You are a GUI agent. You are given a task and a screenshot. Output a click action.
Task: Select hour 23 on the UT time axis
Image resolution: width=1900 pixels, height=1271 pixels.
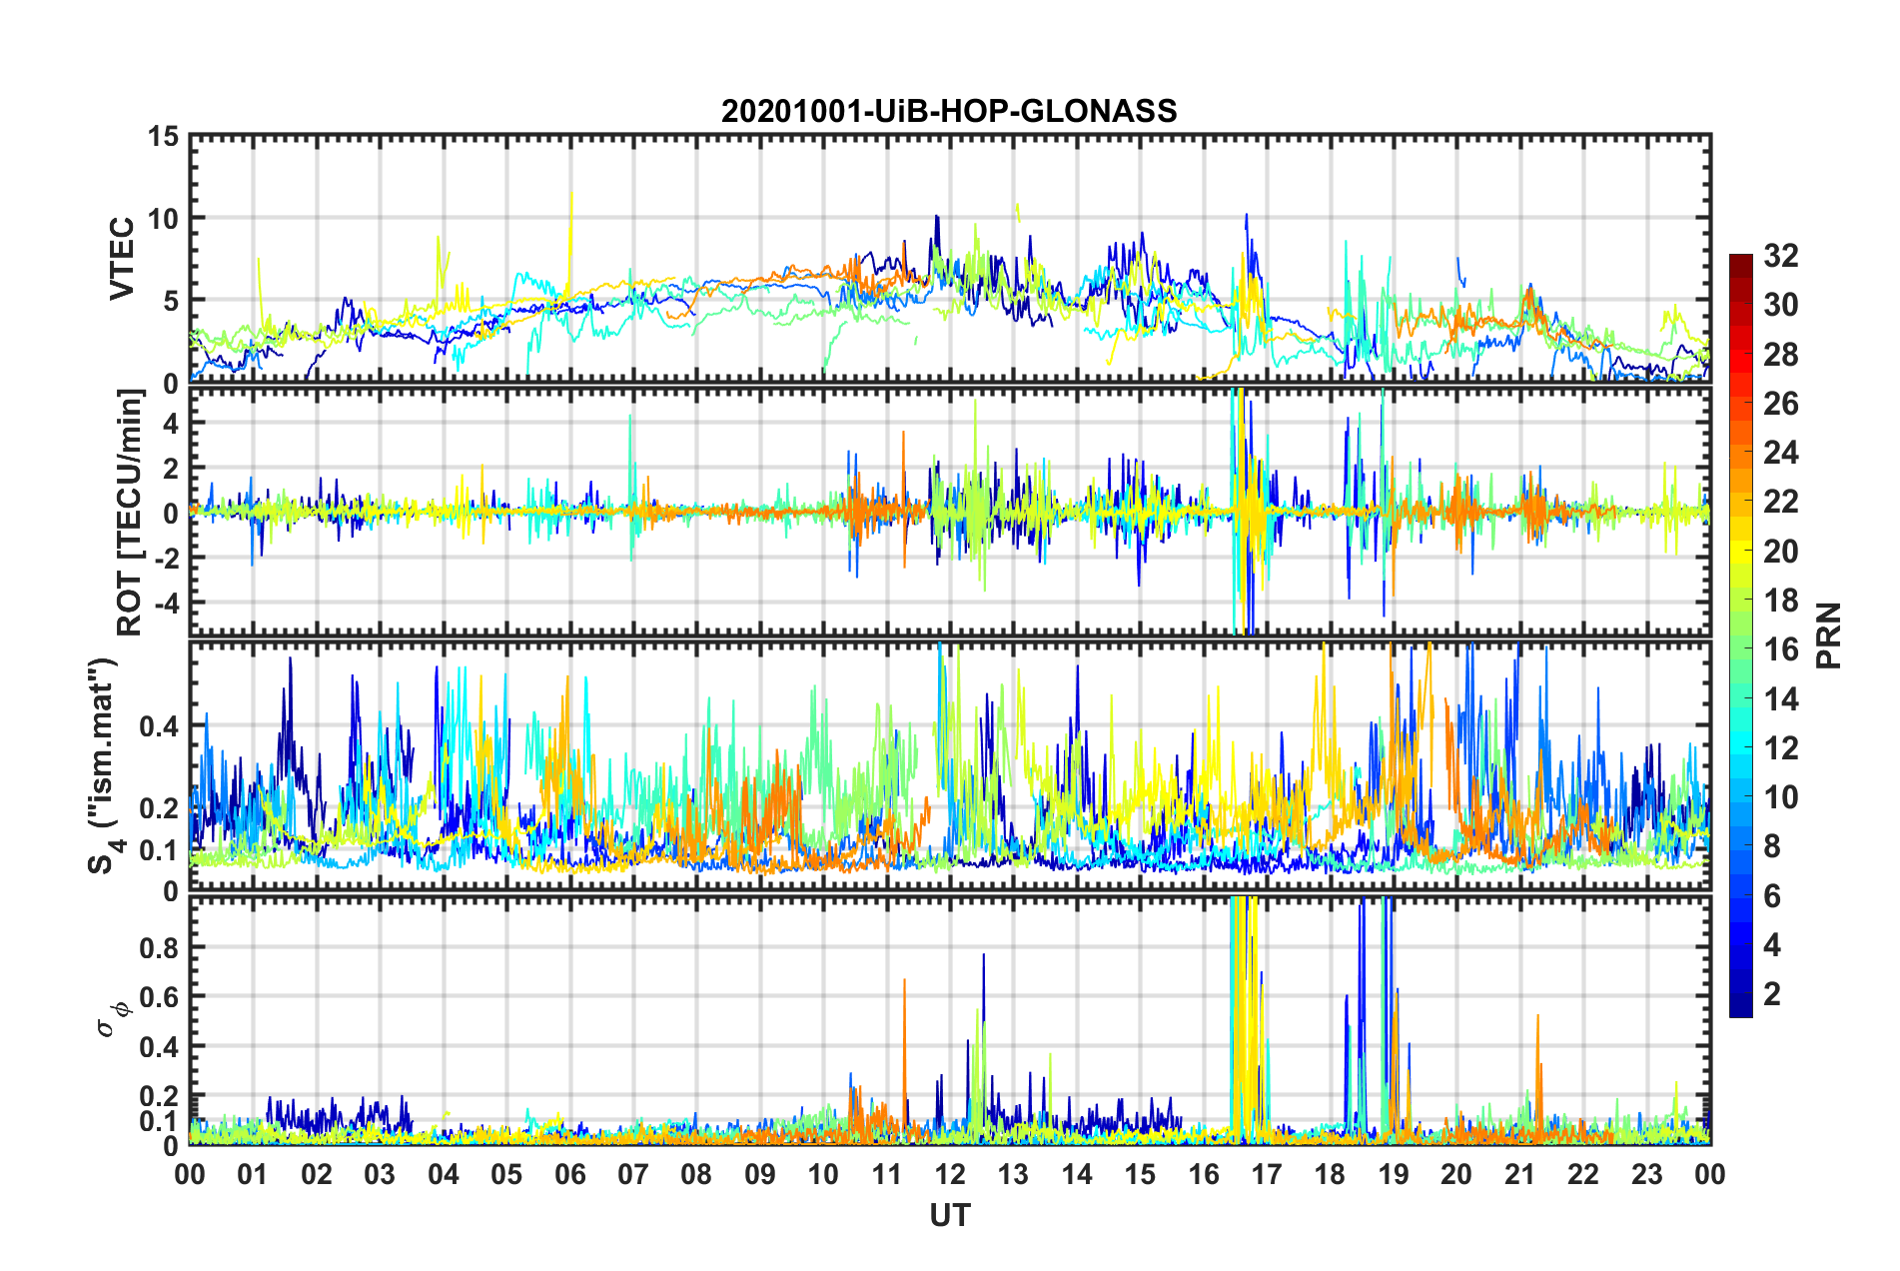point(1646,1174)
